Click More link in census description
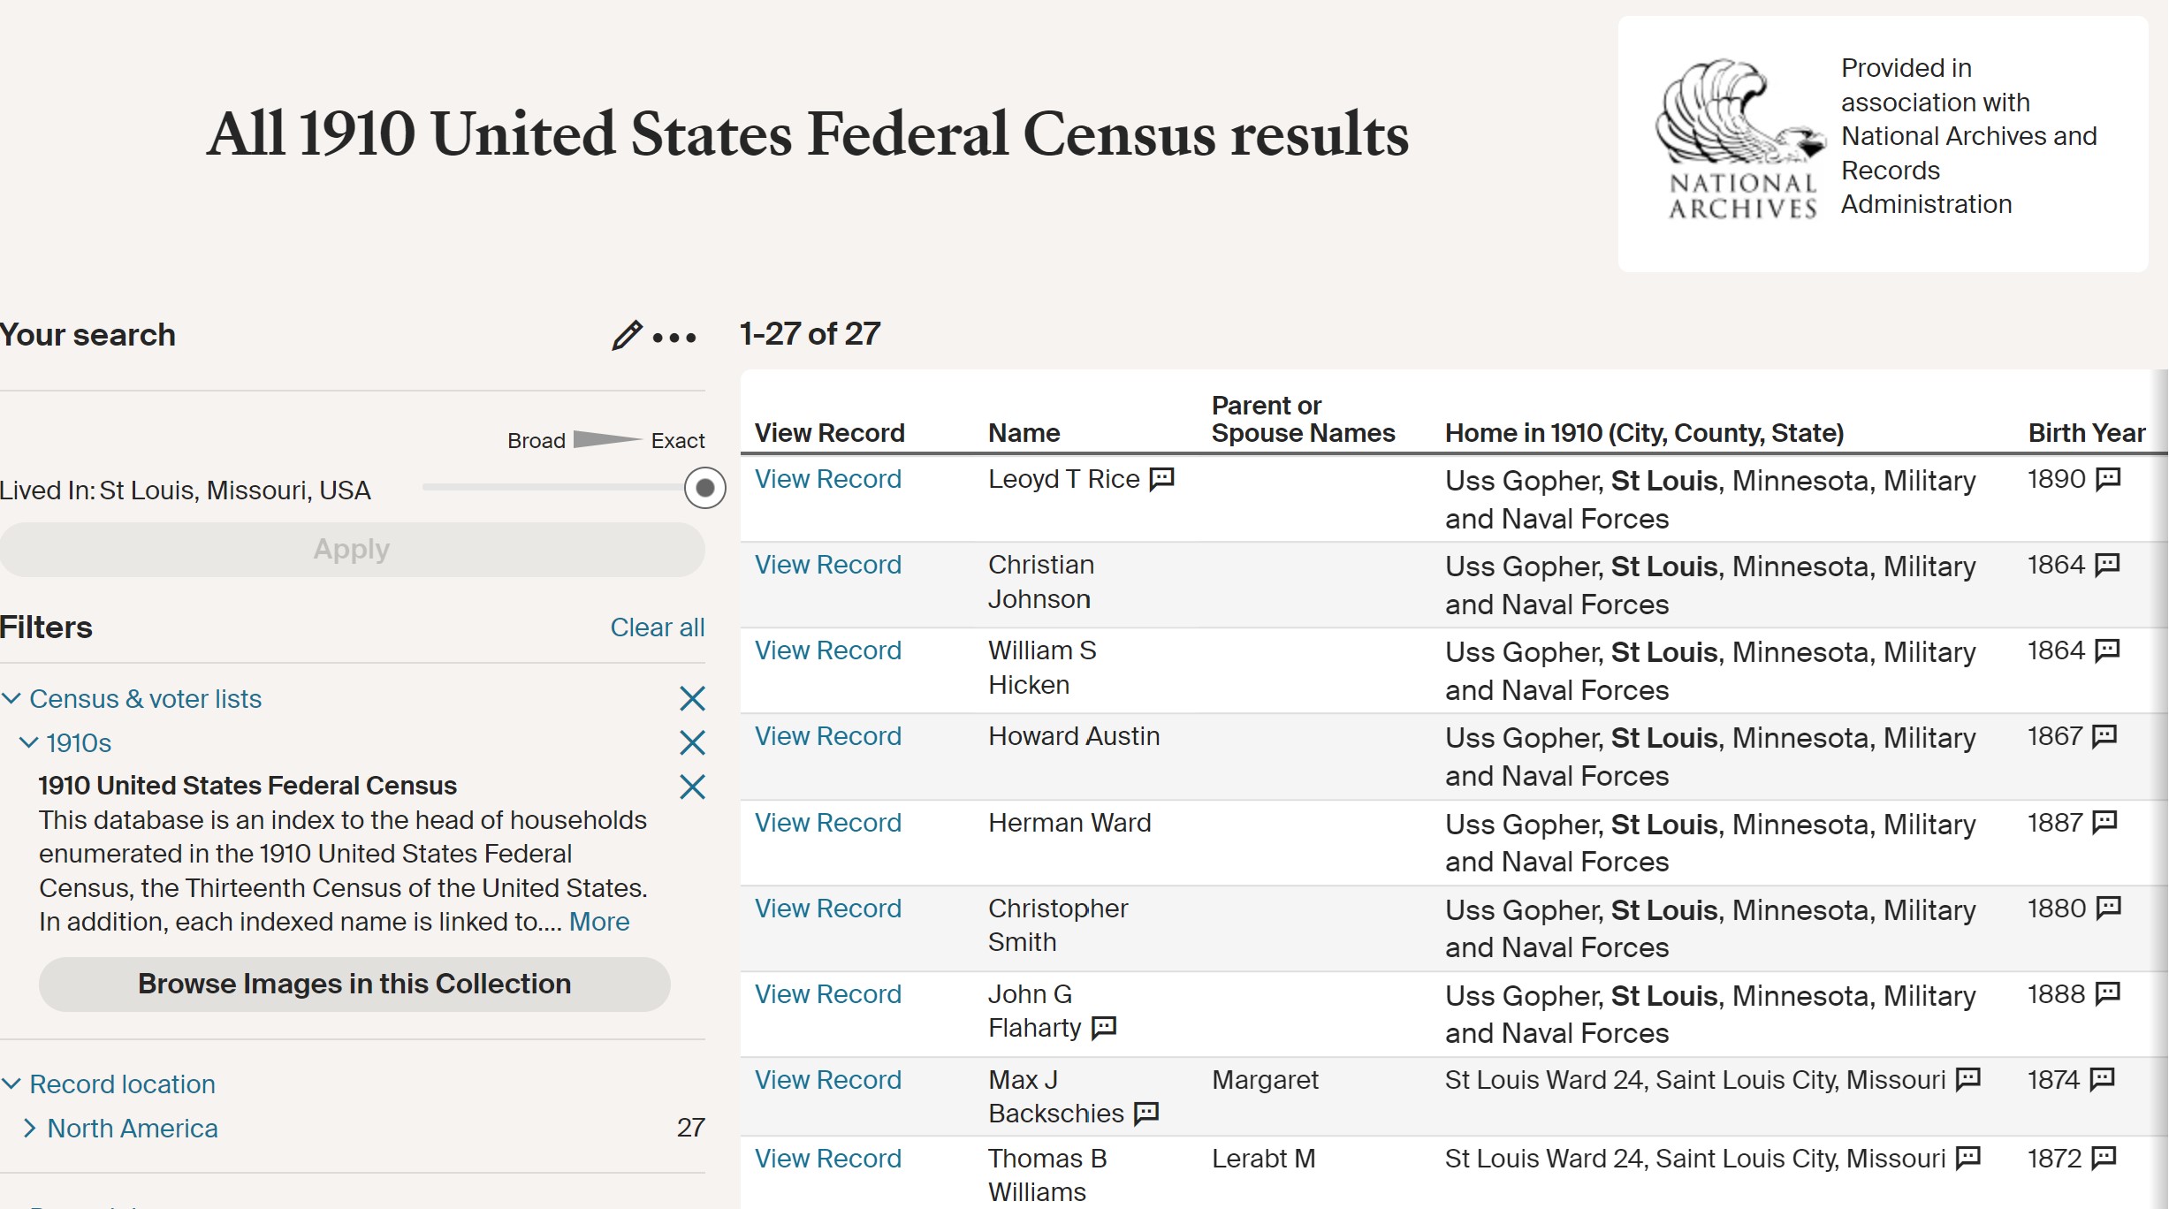2169x1209 pixels. point(599,922)
